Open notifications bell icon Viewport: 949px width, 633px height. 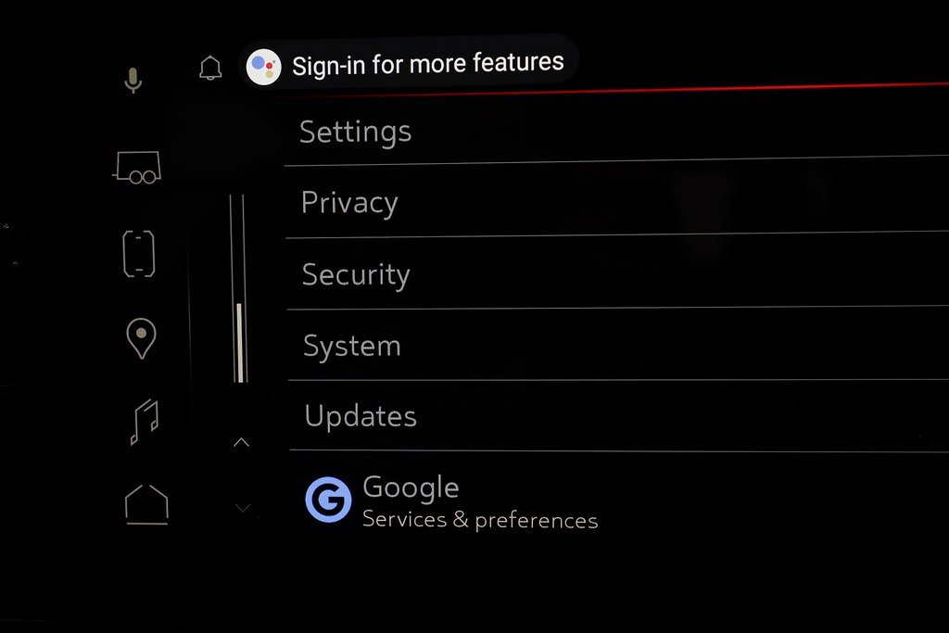pos(210,68)
